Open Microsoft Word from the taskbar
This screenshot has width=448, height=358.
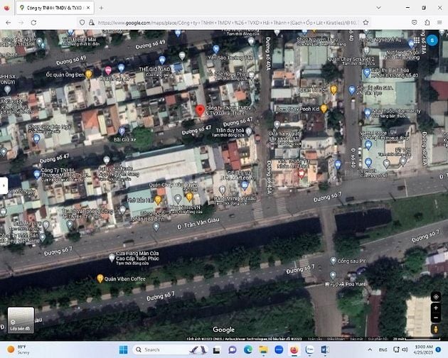[325, 349]
